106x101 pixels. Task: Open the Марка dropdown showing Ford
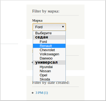(x=49, y=27)
